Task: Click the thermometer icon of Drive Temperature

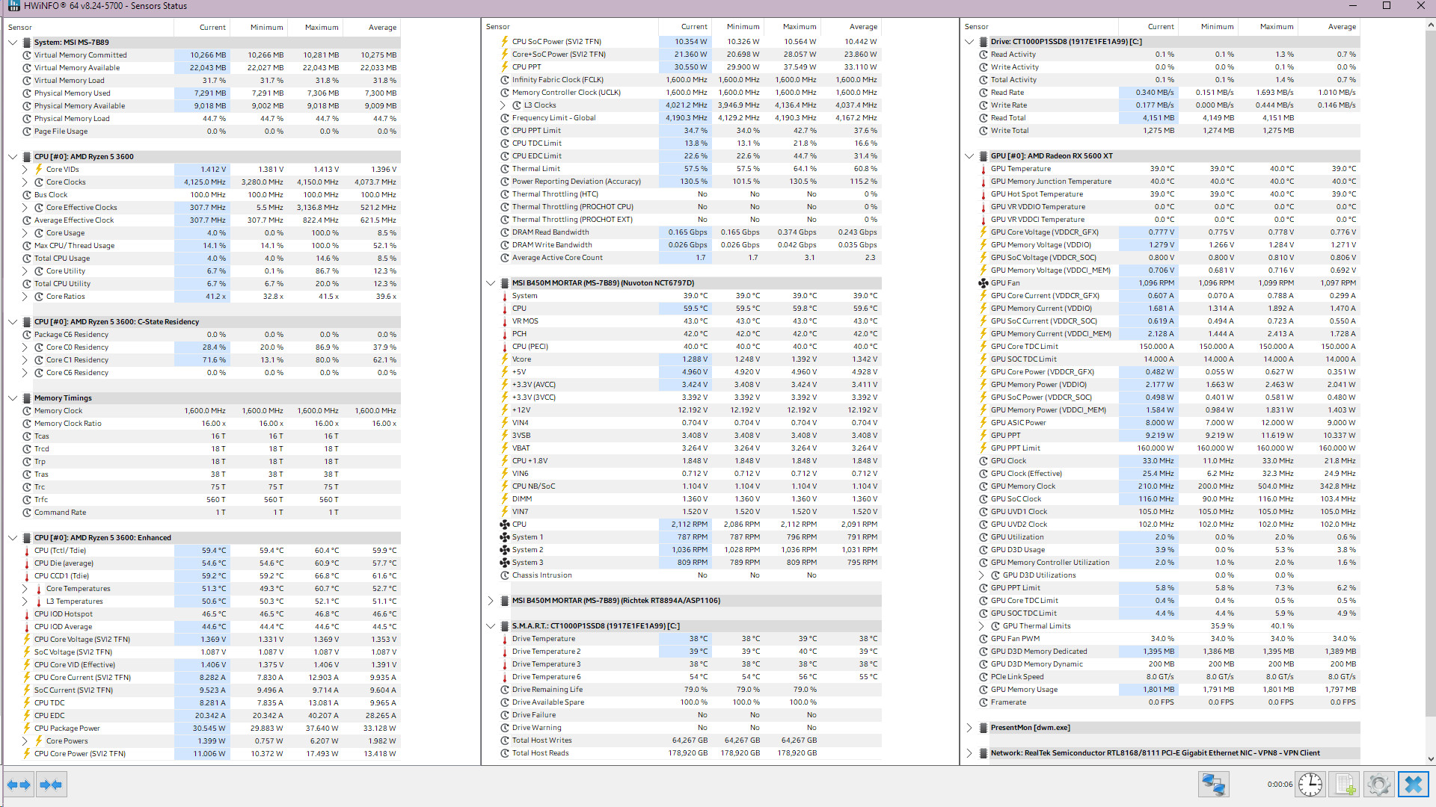Action: coord(505,639)
